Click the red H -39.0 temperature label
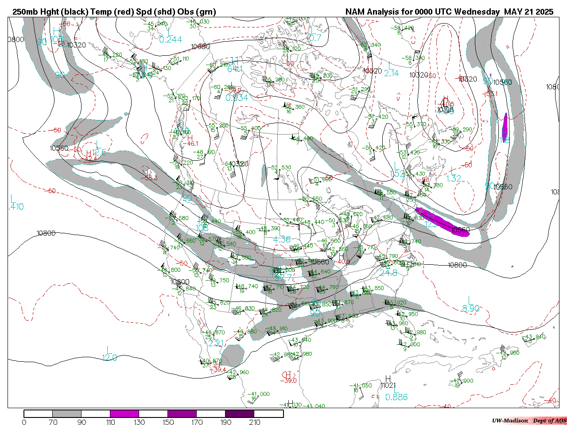The width and height of the screenshot is (567, 425). click(289, 378)
